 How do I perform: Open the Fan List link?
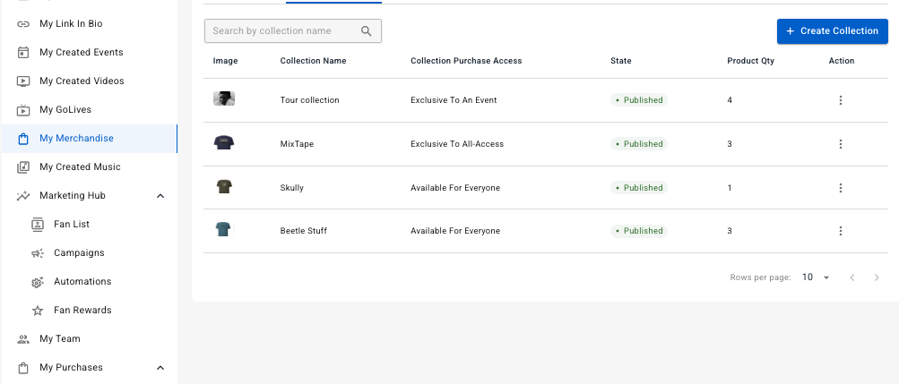pyautogui.click(x=71, y=225)
